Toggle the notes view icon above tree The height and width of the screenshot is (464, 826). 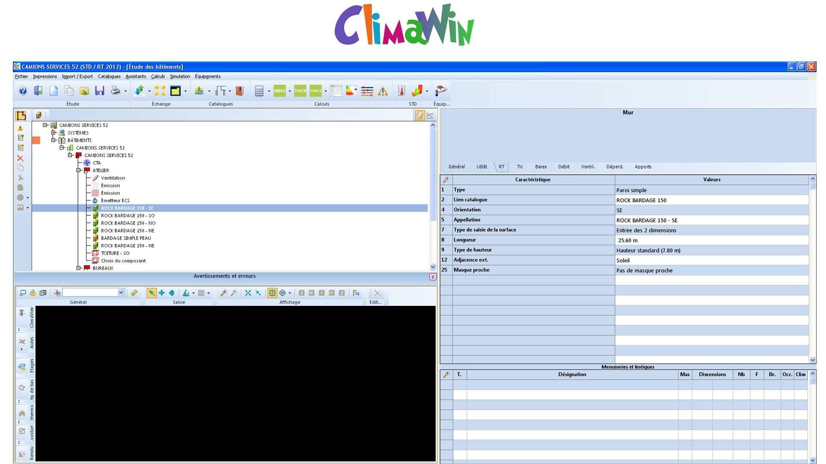pyautogui.click(x=420, y=115)
